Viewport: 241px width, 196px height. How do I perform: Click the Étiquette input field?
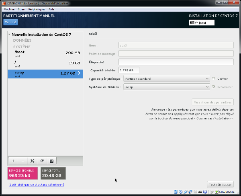click(176, 62)
